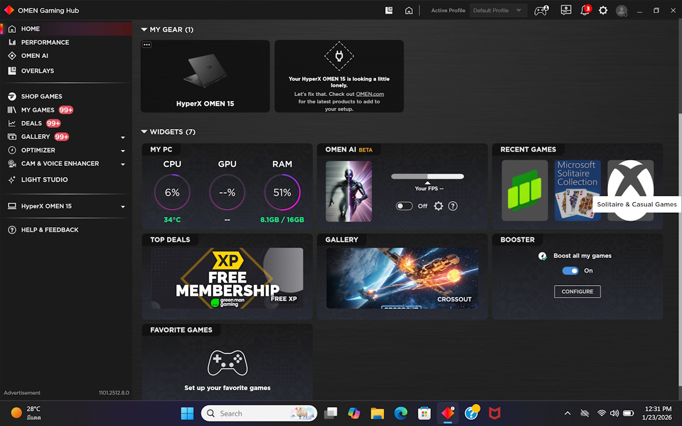Screen dimensions: 682x426
Task: Open McAfee from the taskbar
Action: (494, 414)
